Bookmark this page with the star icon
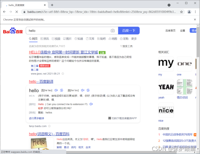The height and width of the screenshot is (154, 200). pos(181,12)
